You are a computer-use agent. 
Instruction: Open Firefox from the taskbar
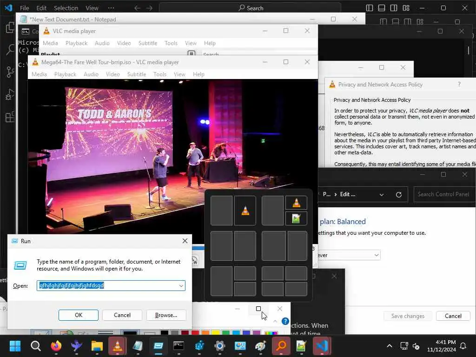(x=56, y=346)
